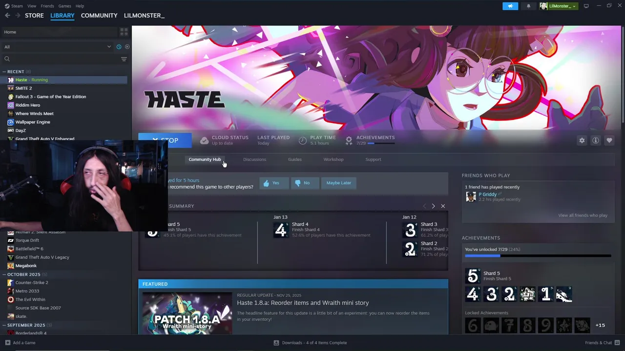
Task: Open the notifications bell
Action: [x=528, y=6]
